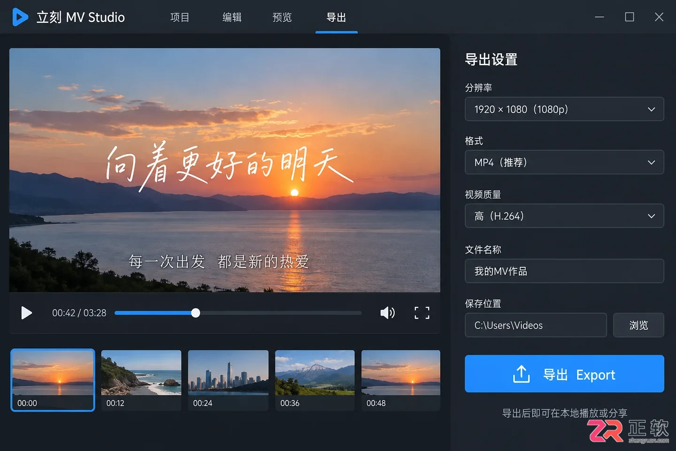Expand the video quality chevron arrow

tap(651, 216)
